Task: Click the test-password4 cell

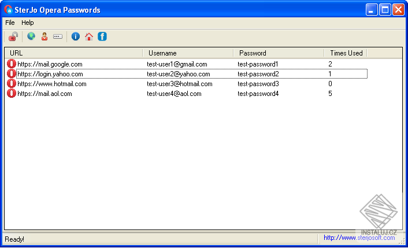Action: tap(258, 94)
